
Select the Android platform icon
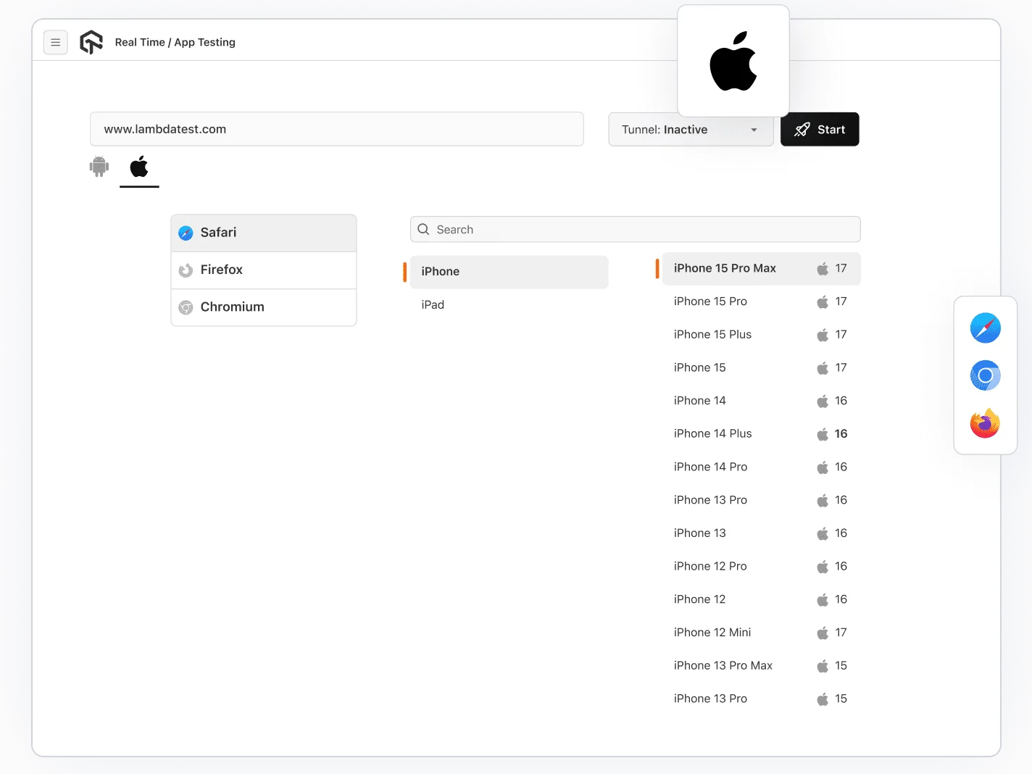pyautogui.click(x=99, y=167)
